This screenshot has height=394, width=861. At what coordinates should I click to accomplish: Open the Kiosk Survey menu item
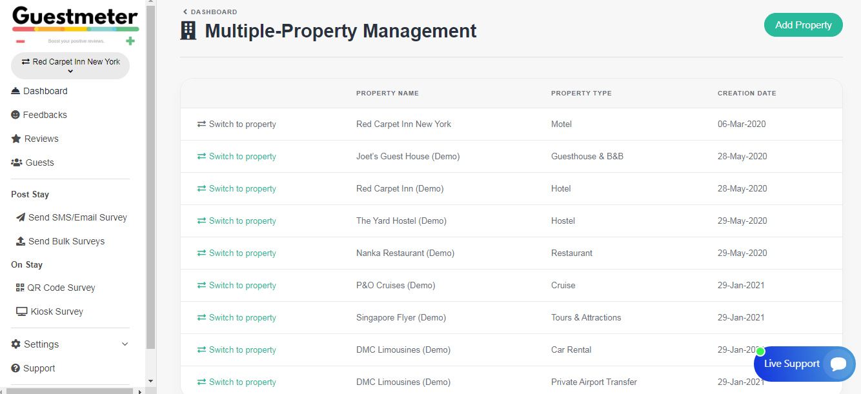click(x=57, y=311)
